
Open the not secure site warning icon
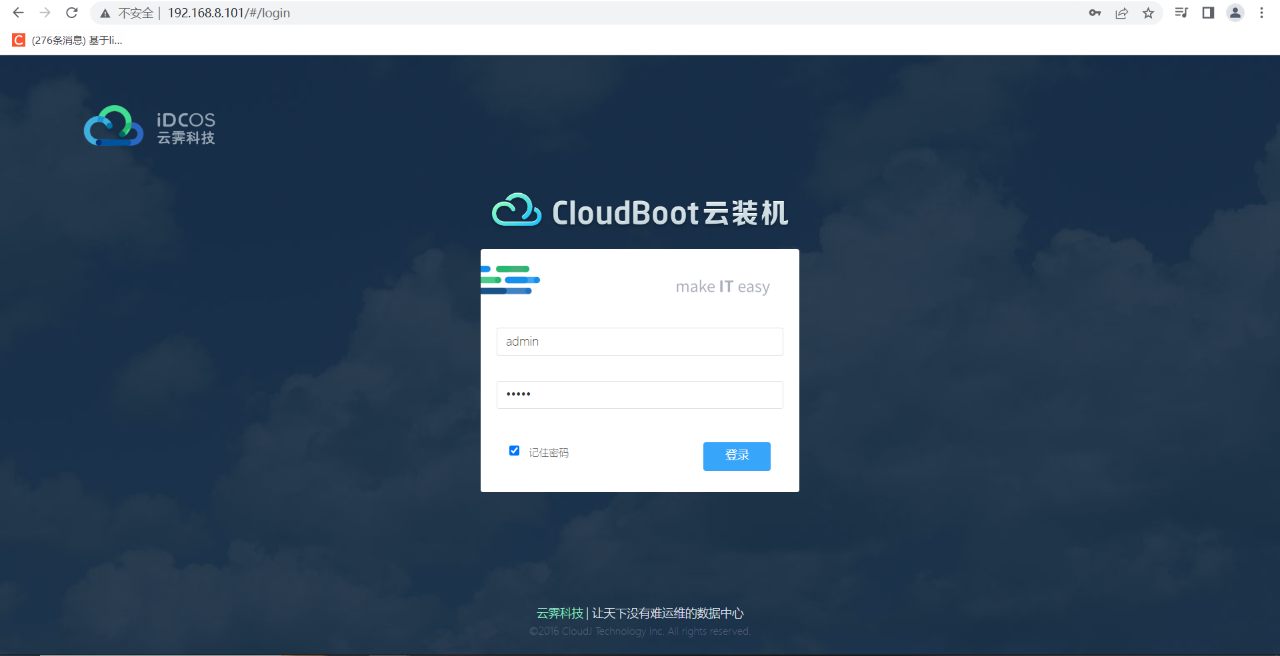point(105,13)
